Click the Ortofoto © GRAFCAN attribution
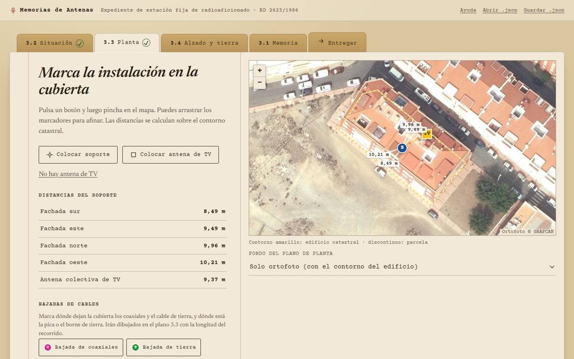 [528, 232]
